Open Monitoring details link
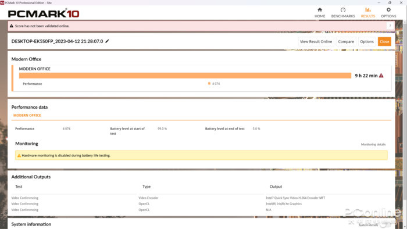Image resolution: width=407 pixels, height=229 pixels. (x=373, y=145)
